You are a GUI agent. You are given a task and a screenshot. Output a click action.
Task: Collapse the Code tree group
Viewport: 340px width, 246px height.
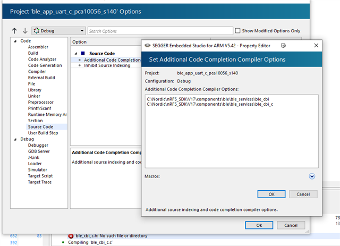tap(15, 41)
